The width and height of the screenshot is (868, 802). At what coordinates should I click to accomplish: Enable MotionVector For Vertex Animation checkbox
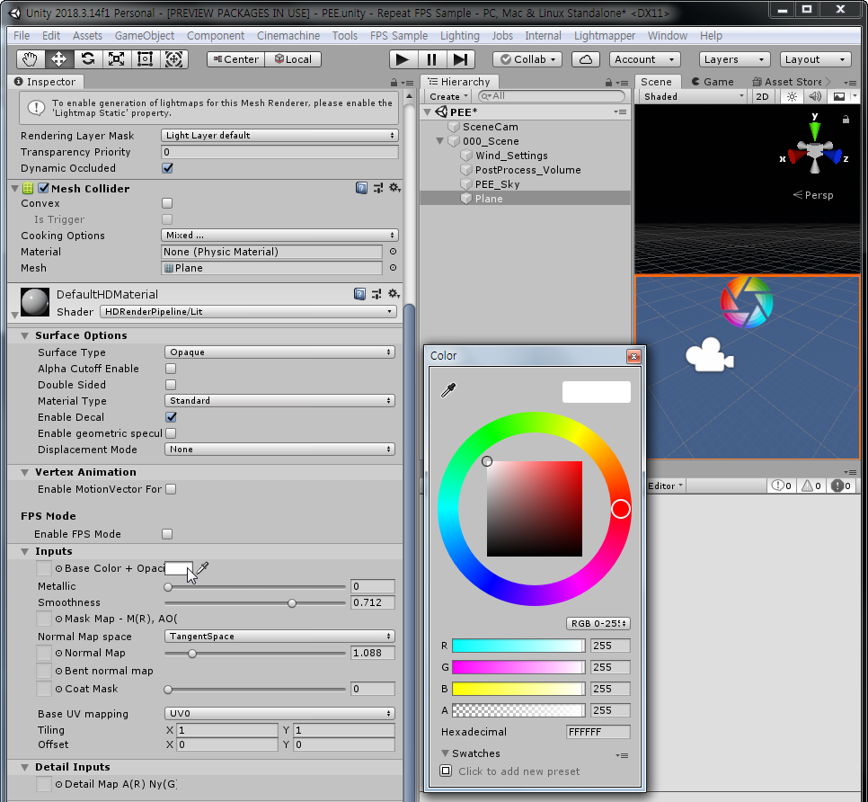[171, 489]
